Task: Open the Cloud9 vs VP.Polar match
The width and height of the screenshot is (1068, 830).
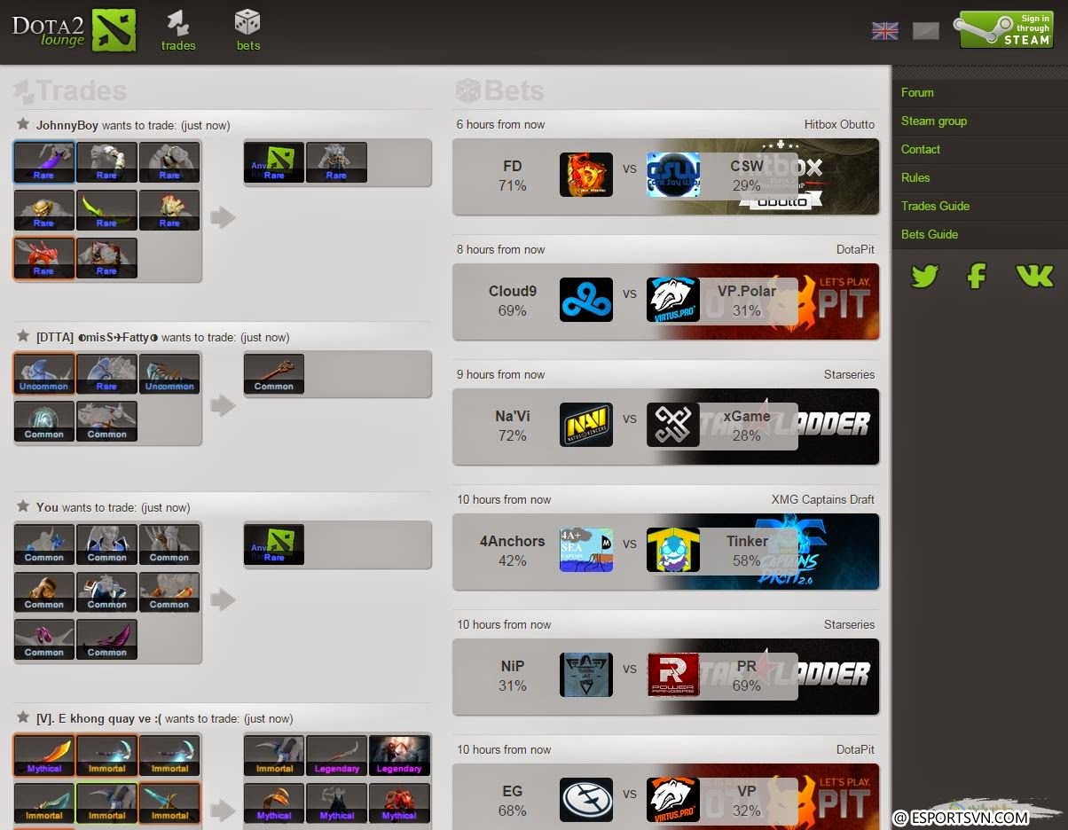Action: point(665,301)
